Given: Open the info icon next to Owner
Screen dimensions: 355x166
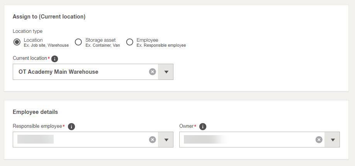Looking at the screenshot, I should [203, 127].
